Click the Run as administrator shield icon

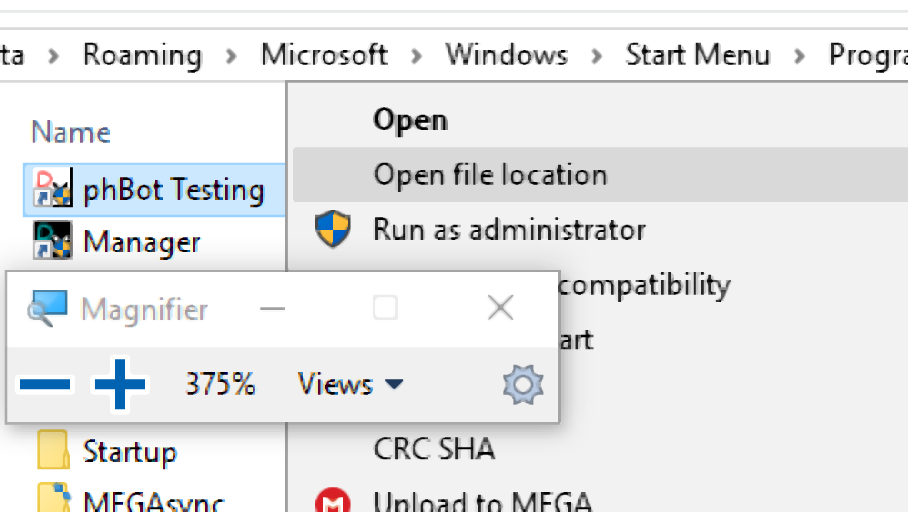pos(332,229)
